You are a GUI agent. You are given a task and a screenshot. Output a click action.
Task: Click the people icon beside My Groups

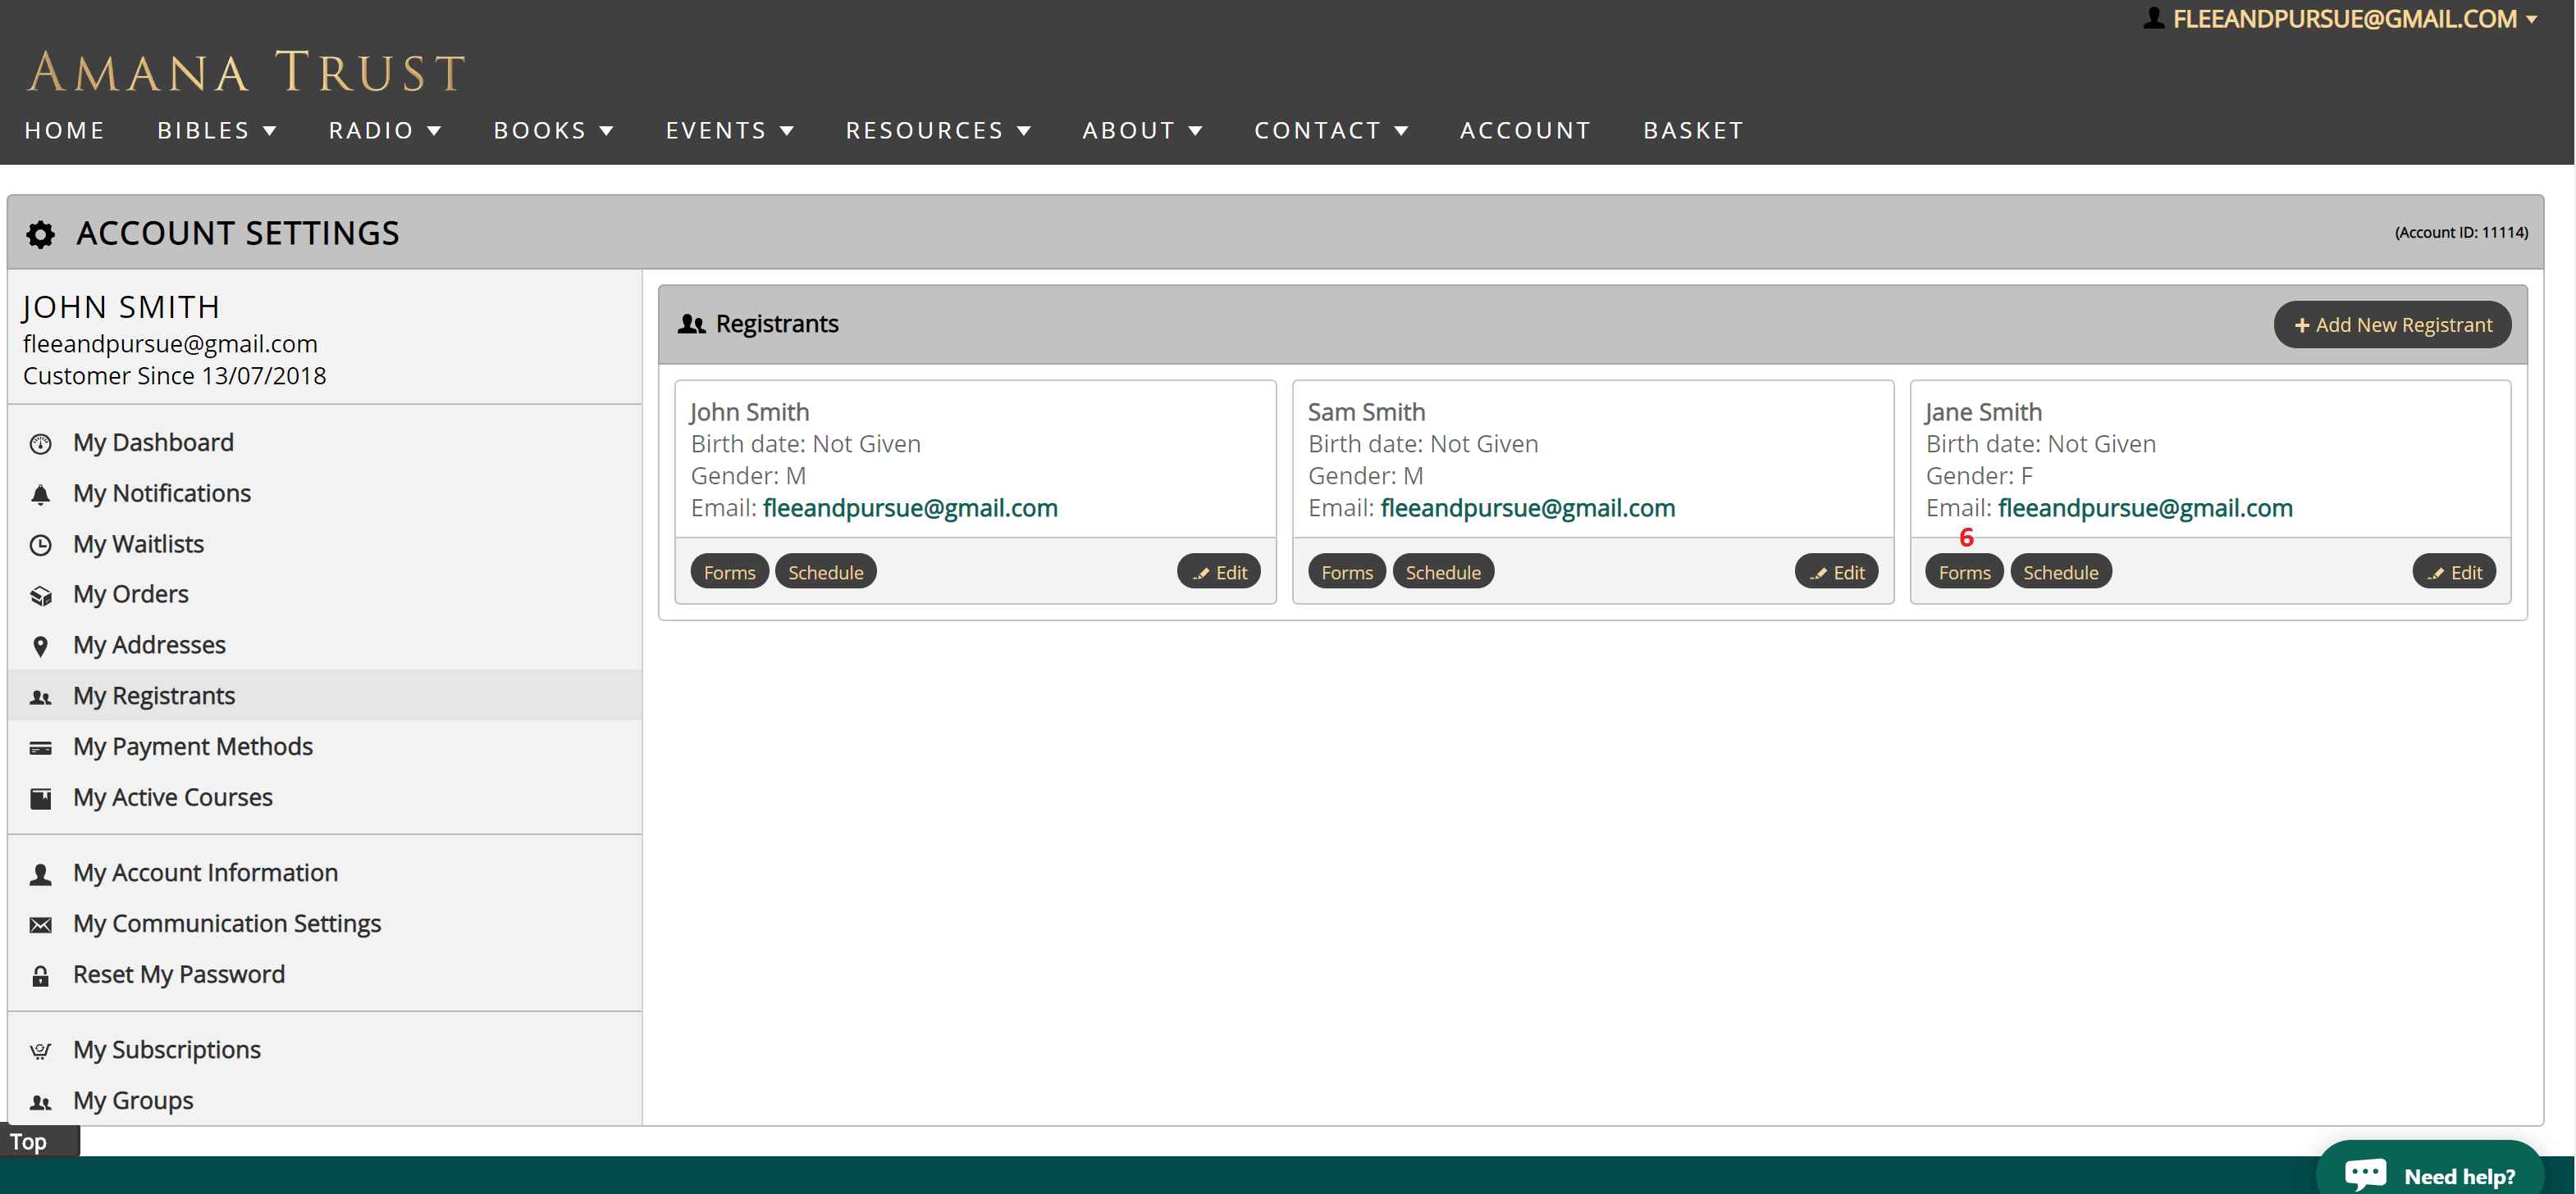pyautogui.click(x=41, y=1102)
